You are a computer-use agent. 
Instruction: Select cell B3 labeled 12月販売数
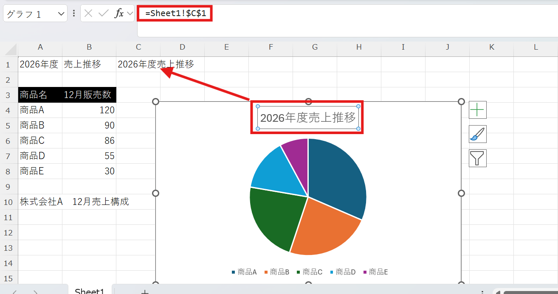[x=89, y=95]
